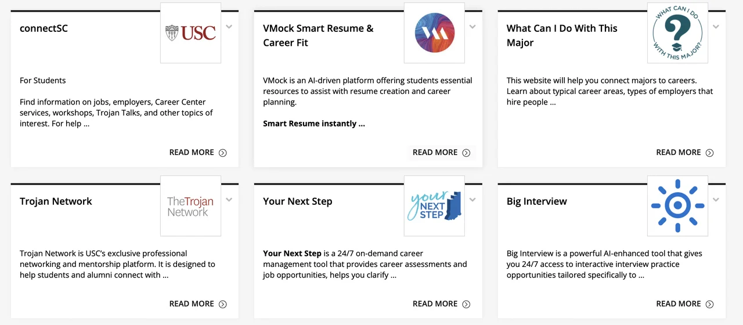Read more about Trojan Network
The width and height of the screenshot is (743, 325).
pos(192,304)
